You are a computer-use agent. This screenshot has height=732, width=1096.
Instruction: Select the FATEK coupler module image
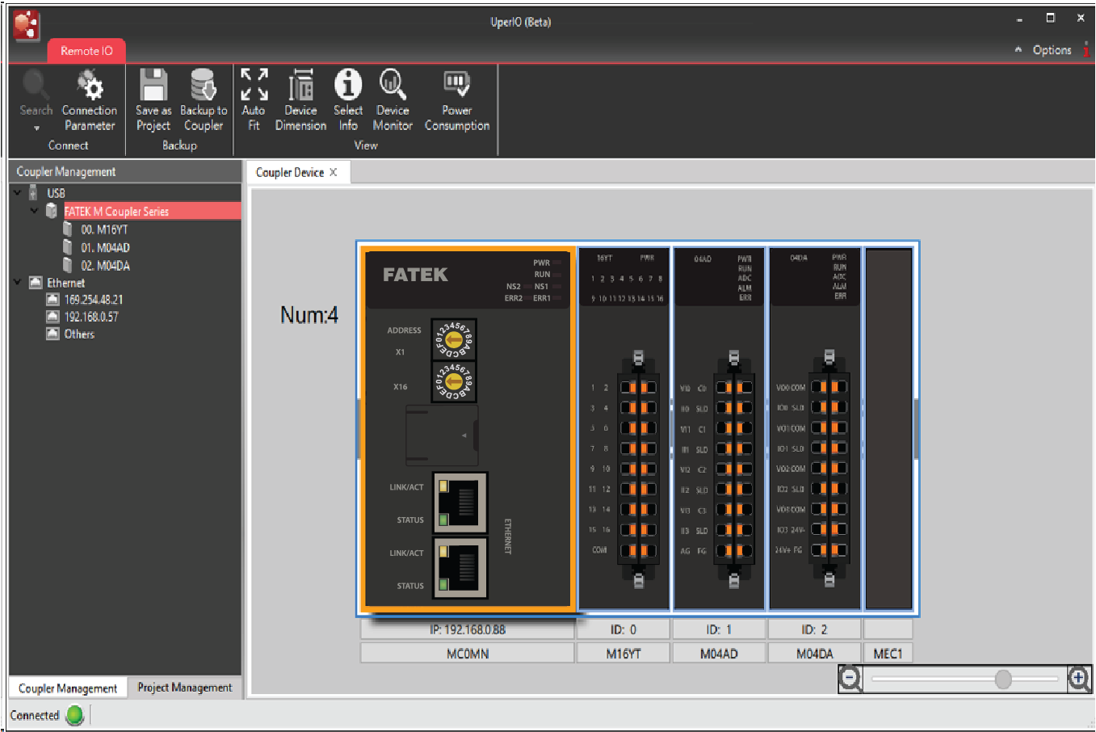(x=468, y=428)
